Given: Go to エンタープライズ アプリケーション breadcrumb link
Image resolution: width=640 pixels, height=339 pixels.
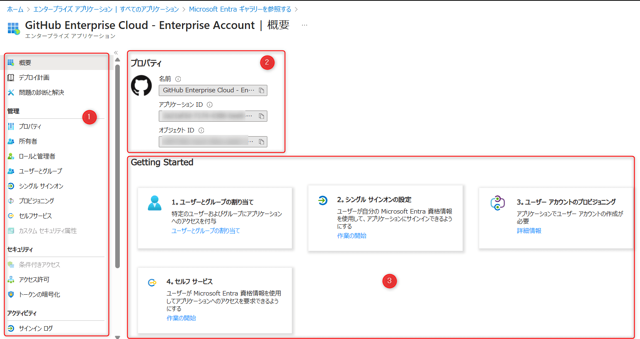Looking at the screenshot, I should click(106, 9).
